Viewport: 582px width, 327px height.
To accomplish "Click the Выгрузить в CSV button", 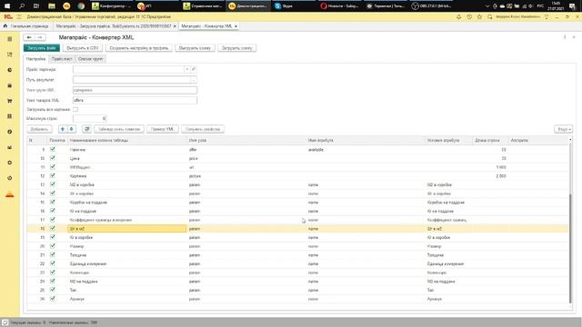I will click(83, 48).
